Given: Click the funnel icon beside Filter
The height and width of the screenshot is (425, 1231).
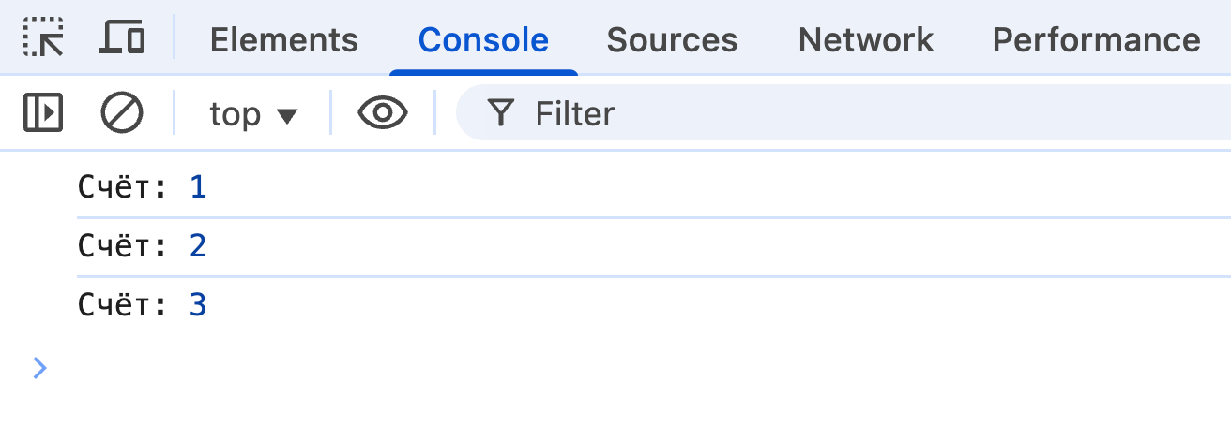Looking at the screenshot, I should (x=502, y=113).
